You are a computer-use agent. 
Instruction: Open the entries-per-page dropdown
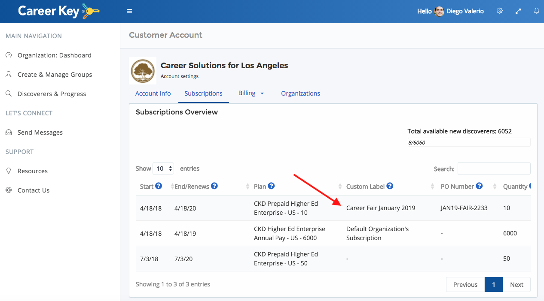tap(164, 169)
